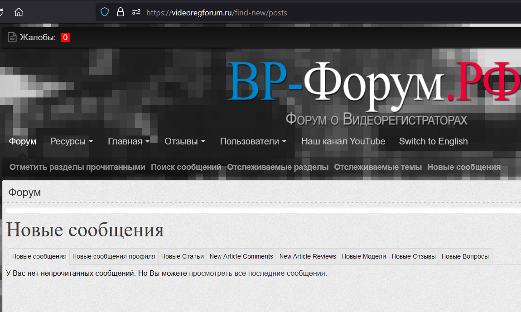Open the tracking protection shield icon
Image resolution: width=521 pixels, height=312 pixels.
coord(105,12)
